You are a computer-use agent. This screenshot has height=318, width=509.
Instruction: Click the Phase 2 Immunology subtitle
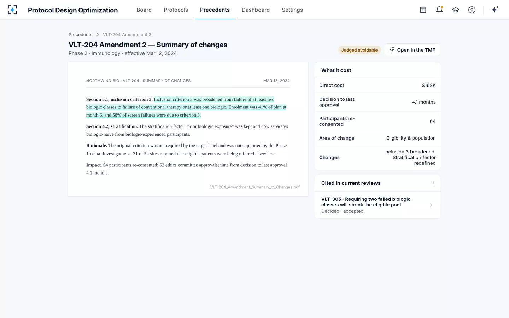pyautogui.click(x=123, y=53)
